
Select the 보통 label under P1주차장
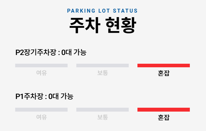tap(103, 117)
